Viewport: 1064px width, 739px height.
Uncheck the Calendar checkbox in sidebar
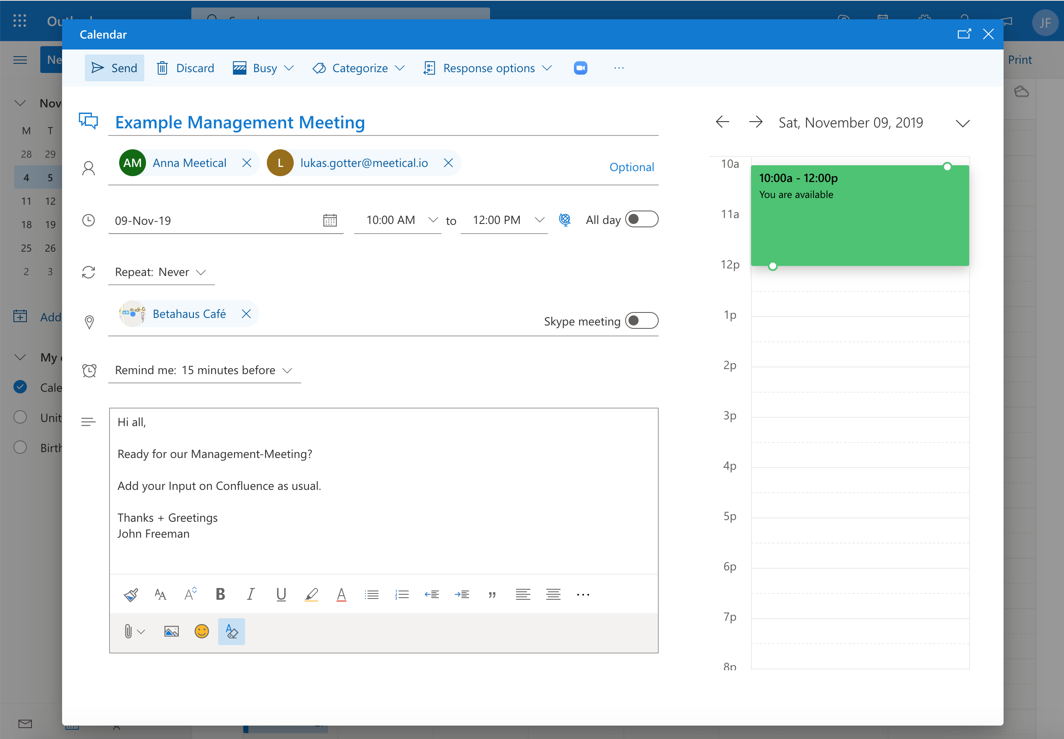click(x=20, y=387)
